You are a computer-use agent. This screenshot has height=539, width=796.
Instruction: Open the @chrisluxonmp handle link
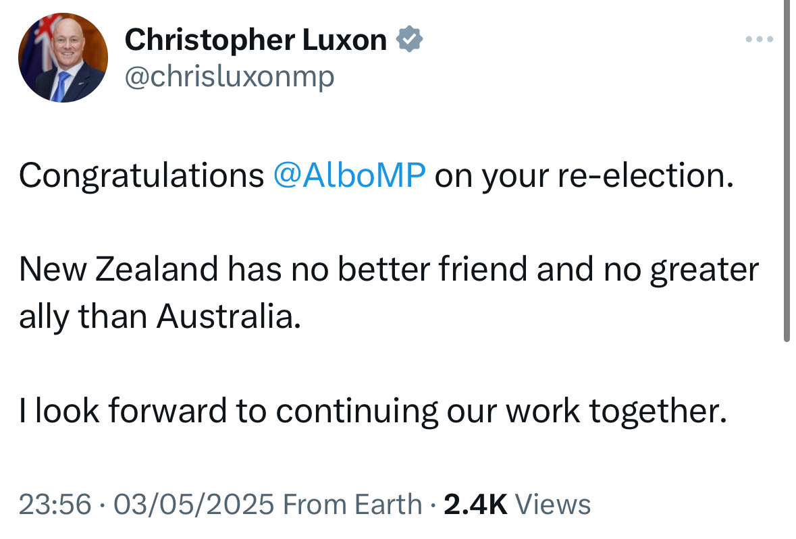230,78
